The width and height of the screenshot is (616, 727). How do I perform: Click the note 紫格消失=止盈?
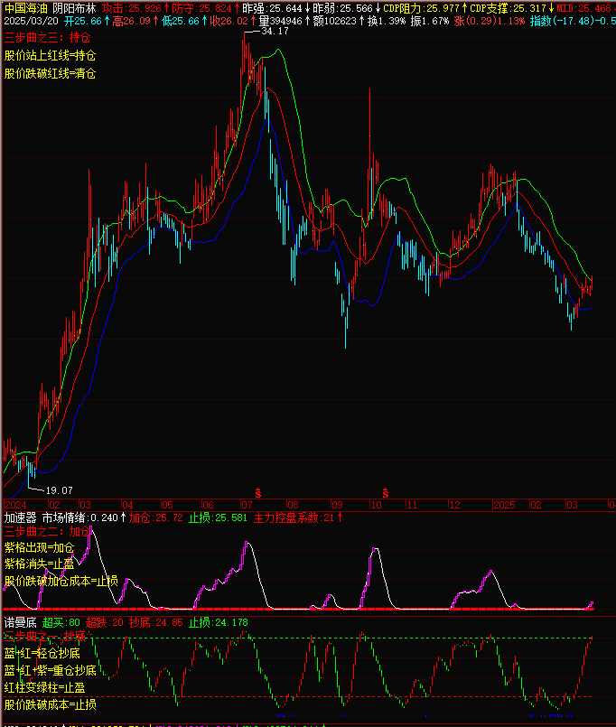point(40,564)
